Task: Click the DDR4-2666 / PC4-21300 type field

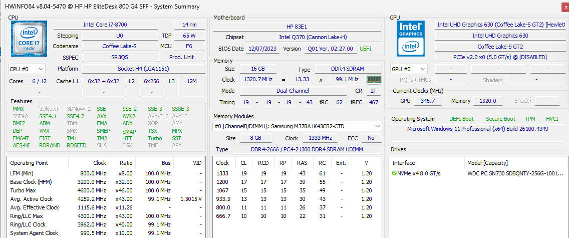Action: [307, 149]
